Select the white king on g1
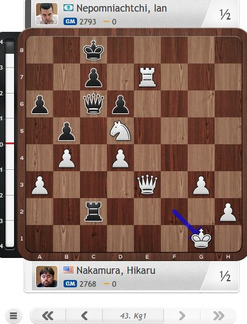 tap(201, 238)
